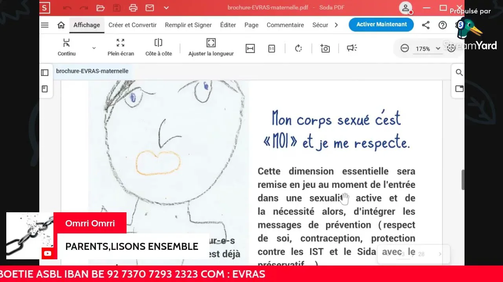
Task: Switch to the Commentaire tab
Action: tap(285, 25)
